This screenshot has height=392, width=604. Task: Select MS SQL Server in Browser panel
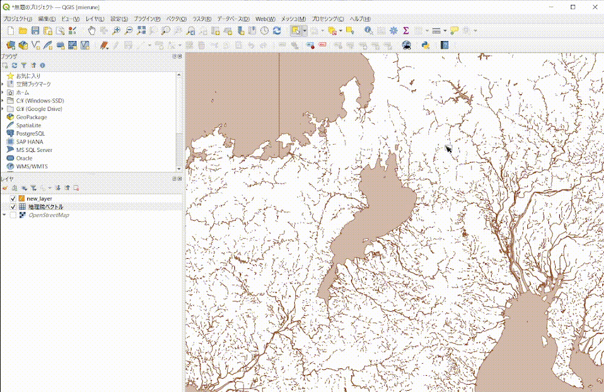coord(34,150)
